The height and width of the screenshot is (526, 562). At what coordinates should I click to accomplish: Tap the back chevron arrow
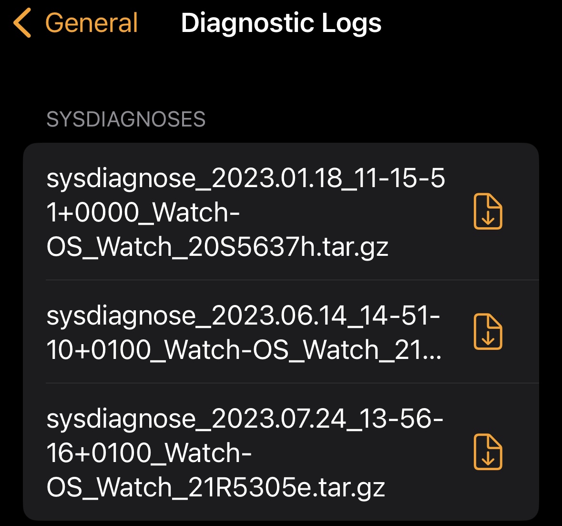point(22,23)
